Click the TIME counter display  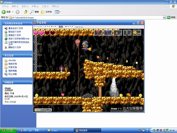coord(43,110)
